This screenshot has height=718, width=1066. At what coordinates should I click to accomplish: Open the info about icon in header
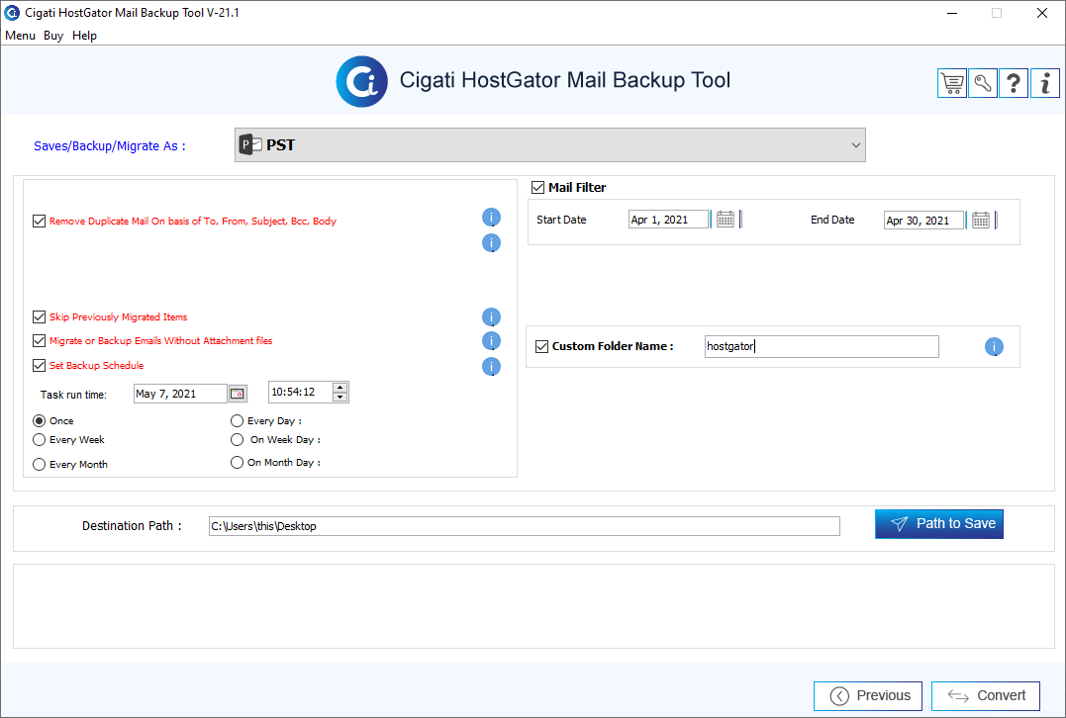tap(1045, 83)
